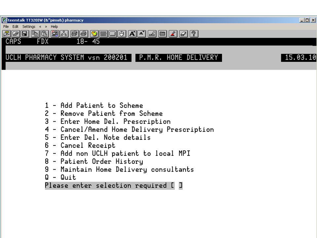
Task: Paste clipboard using the clipboard icon
Action: click(x=45, y=34)
